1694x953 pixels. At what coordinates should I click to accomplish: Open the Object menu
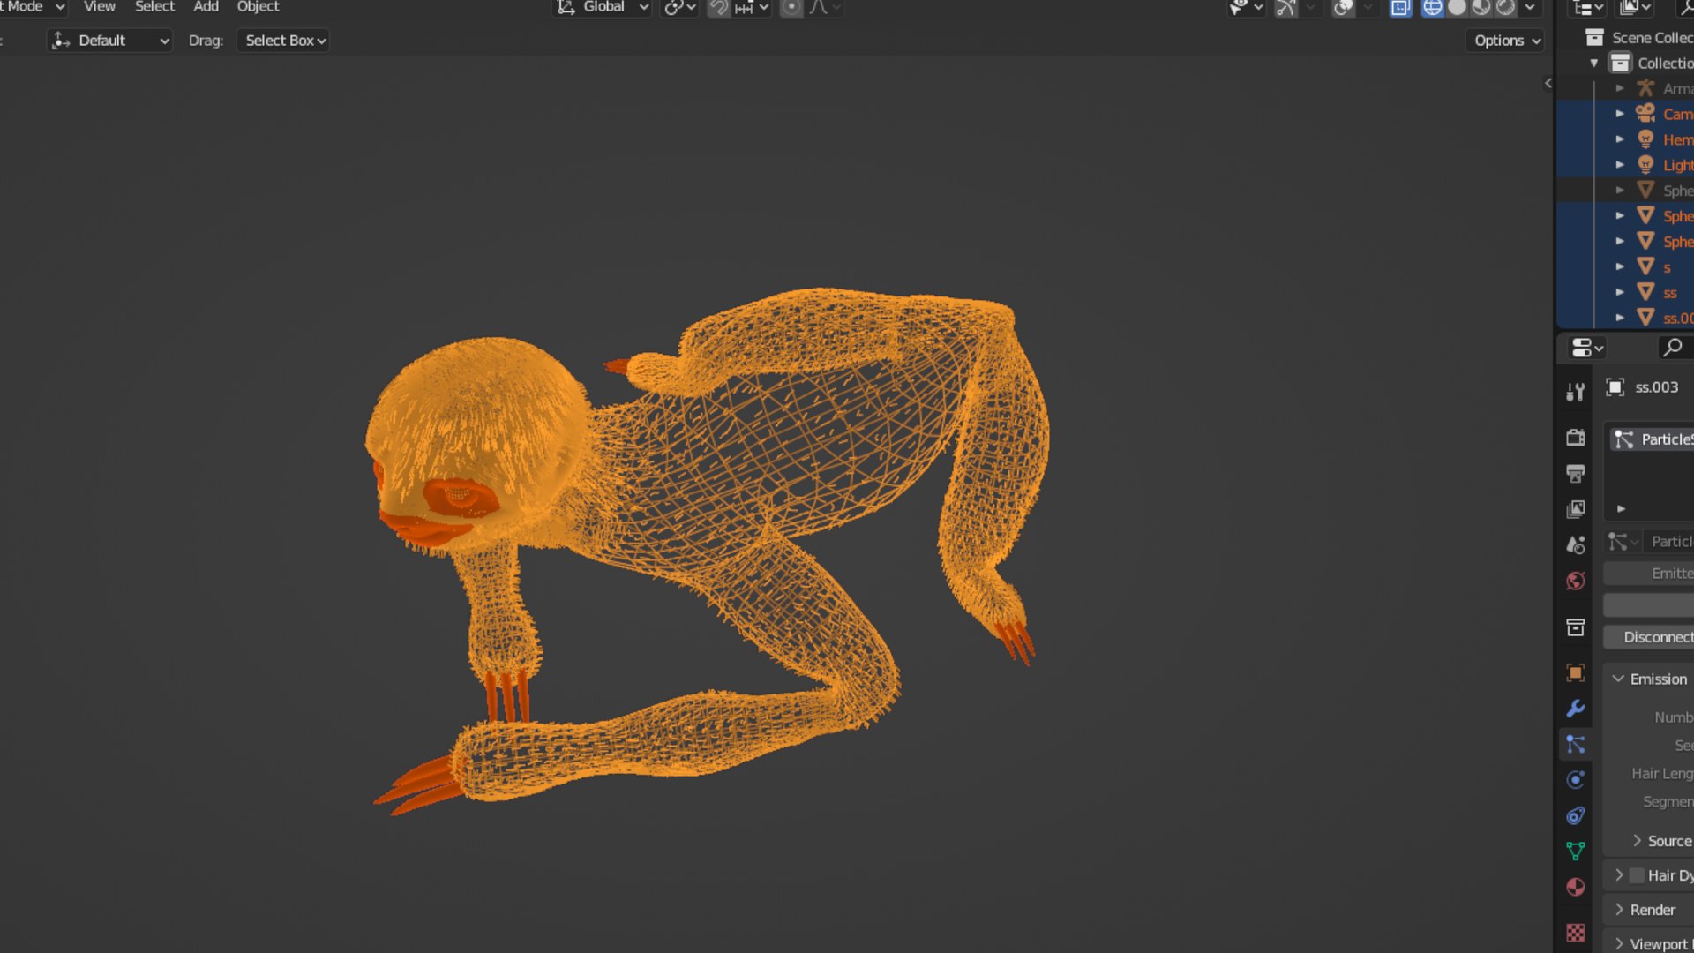(x=258, y=7)
